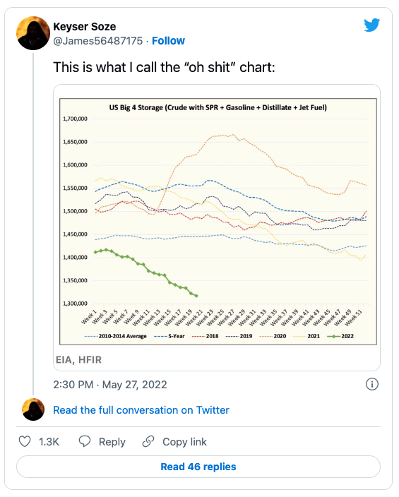Click the 2020 orange legend entry
This screenshot has height=497, width=399.
click(x=273, y=336)
